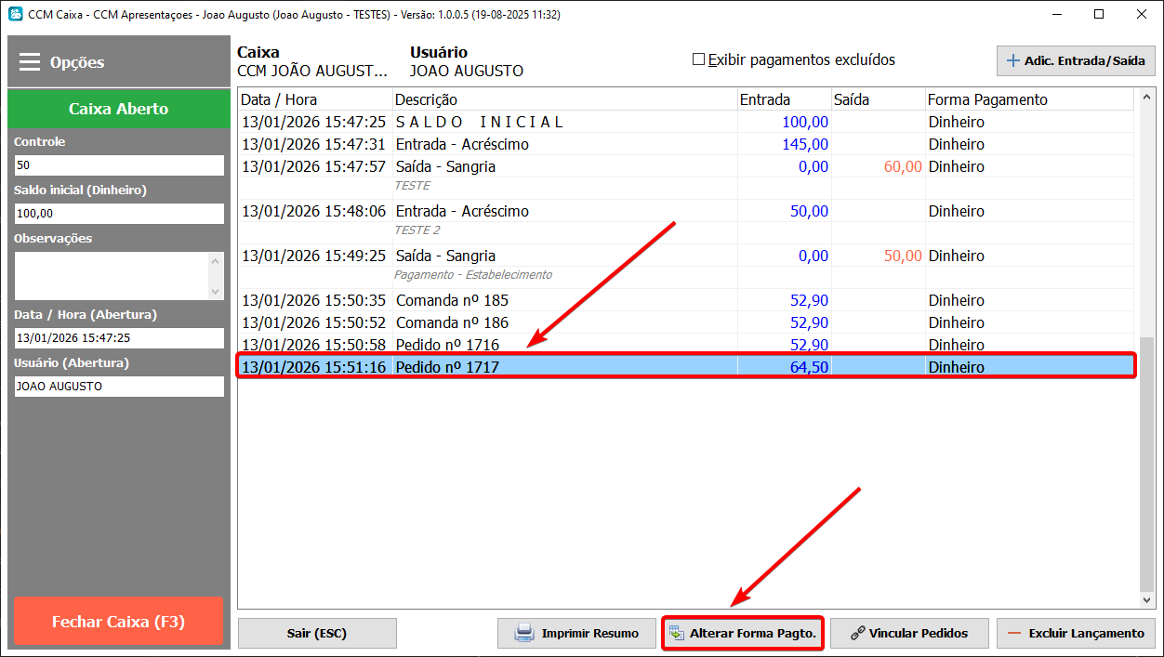The height and width of the screenshot is (657, 1164).
Task: Open the hamburger Opções menu icon
Action: [x=30, y=62]
